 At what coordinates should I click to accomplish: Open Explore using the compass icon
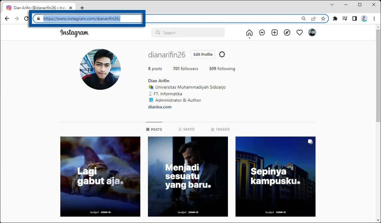point(287,32)
